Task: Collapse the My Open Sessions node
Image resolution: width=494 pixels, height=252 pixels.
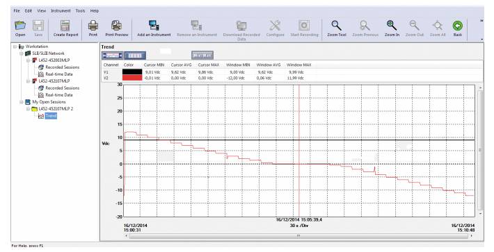Action: pos(22,102)
